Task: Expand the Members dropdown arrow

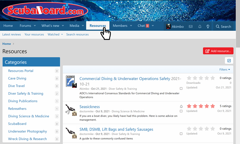Action: [x=131, y=26]
